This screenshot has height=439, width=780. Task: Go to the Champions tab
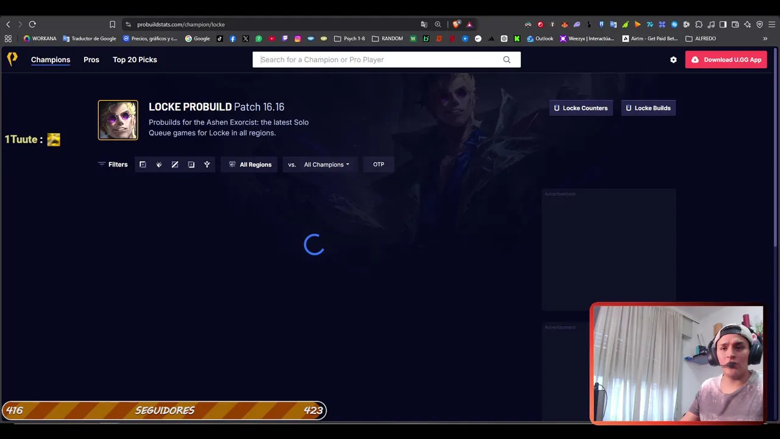[x=51, y=60]
